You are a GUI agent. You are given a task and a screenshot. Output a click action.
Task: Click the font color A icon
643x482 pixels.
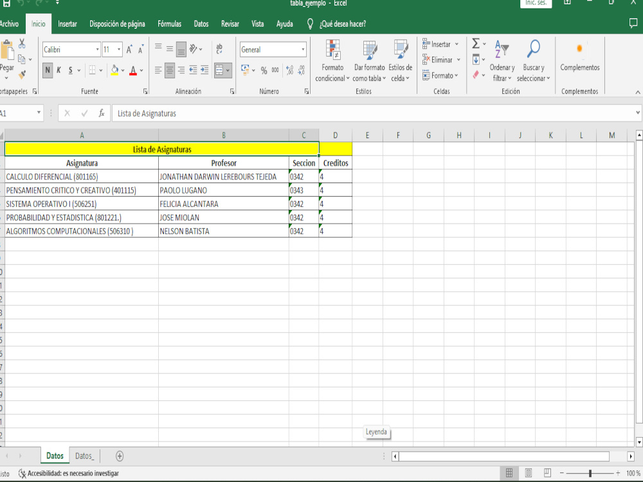point(133,70)
